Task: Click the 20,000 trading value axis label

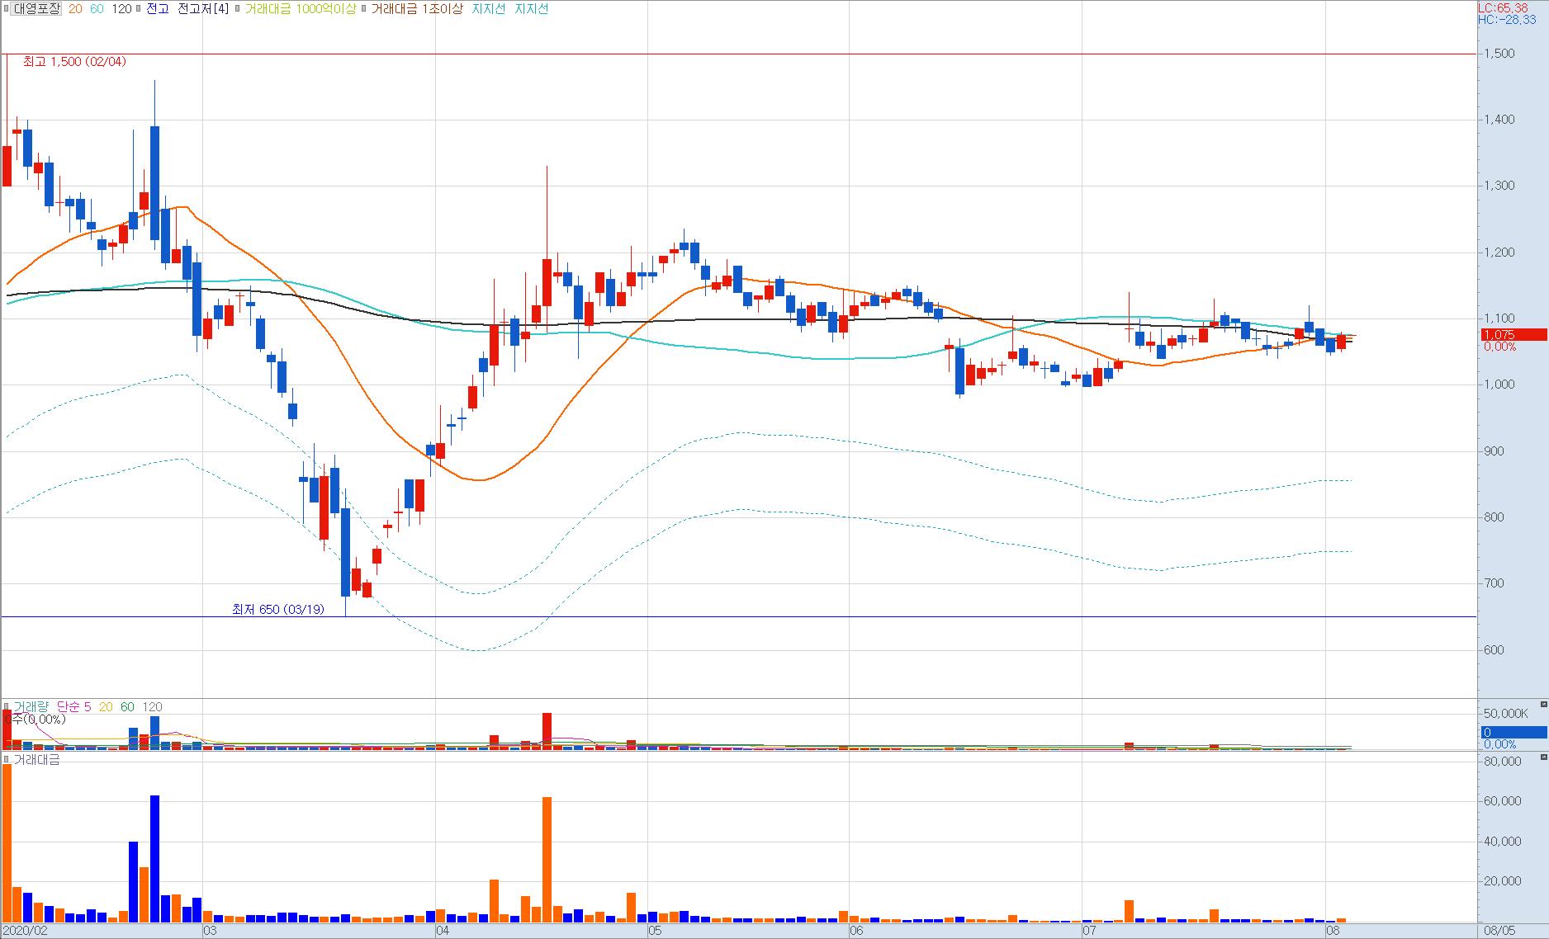Action: 1502,881
